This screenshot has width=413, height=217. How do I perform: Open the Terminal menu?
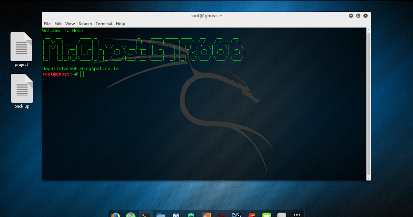pos(104,23)
